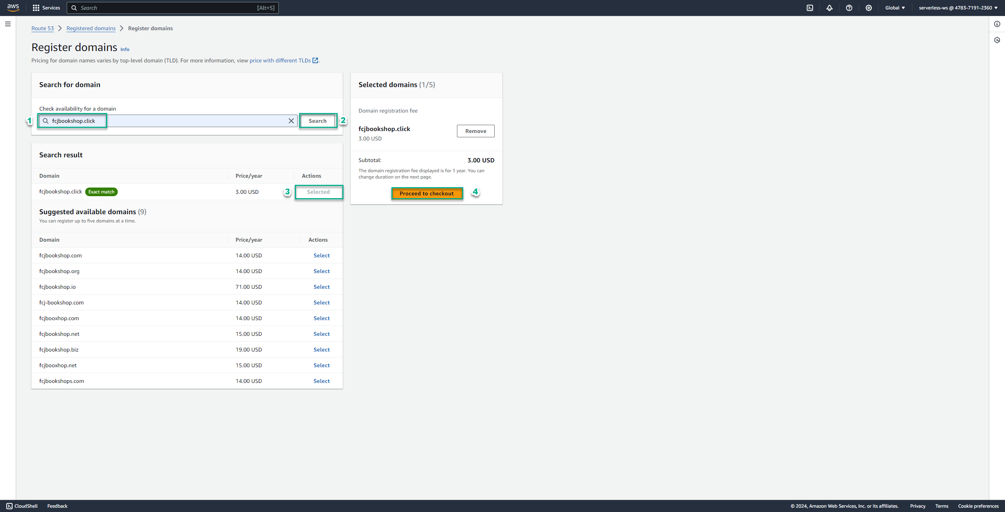The image size is (1005, 512).
Task: Open the notifications bell
Action: [830, 8]
